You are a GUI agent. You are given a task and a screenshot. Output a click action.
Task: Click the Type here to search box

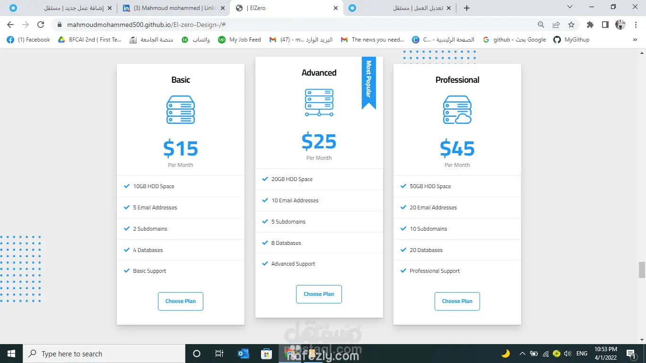104,354
